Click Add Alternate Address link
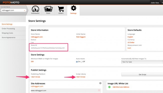This screenshot has width=163, height=93. pos(121,87)
